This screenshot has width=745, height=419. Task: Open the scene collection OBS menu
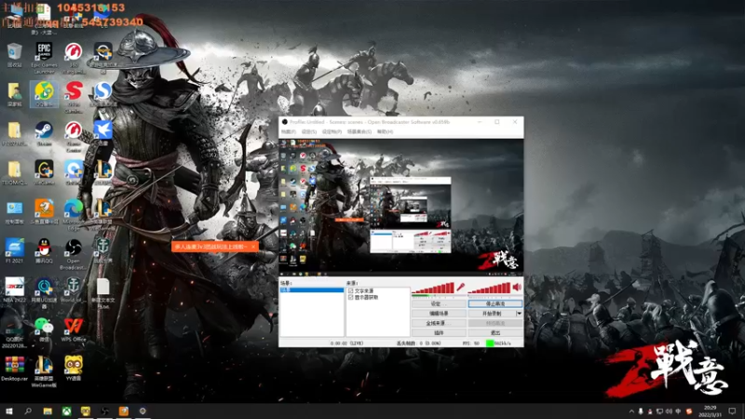[359, 131]
